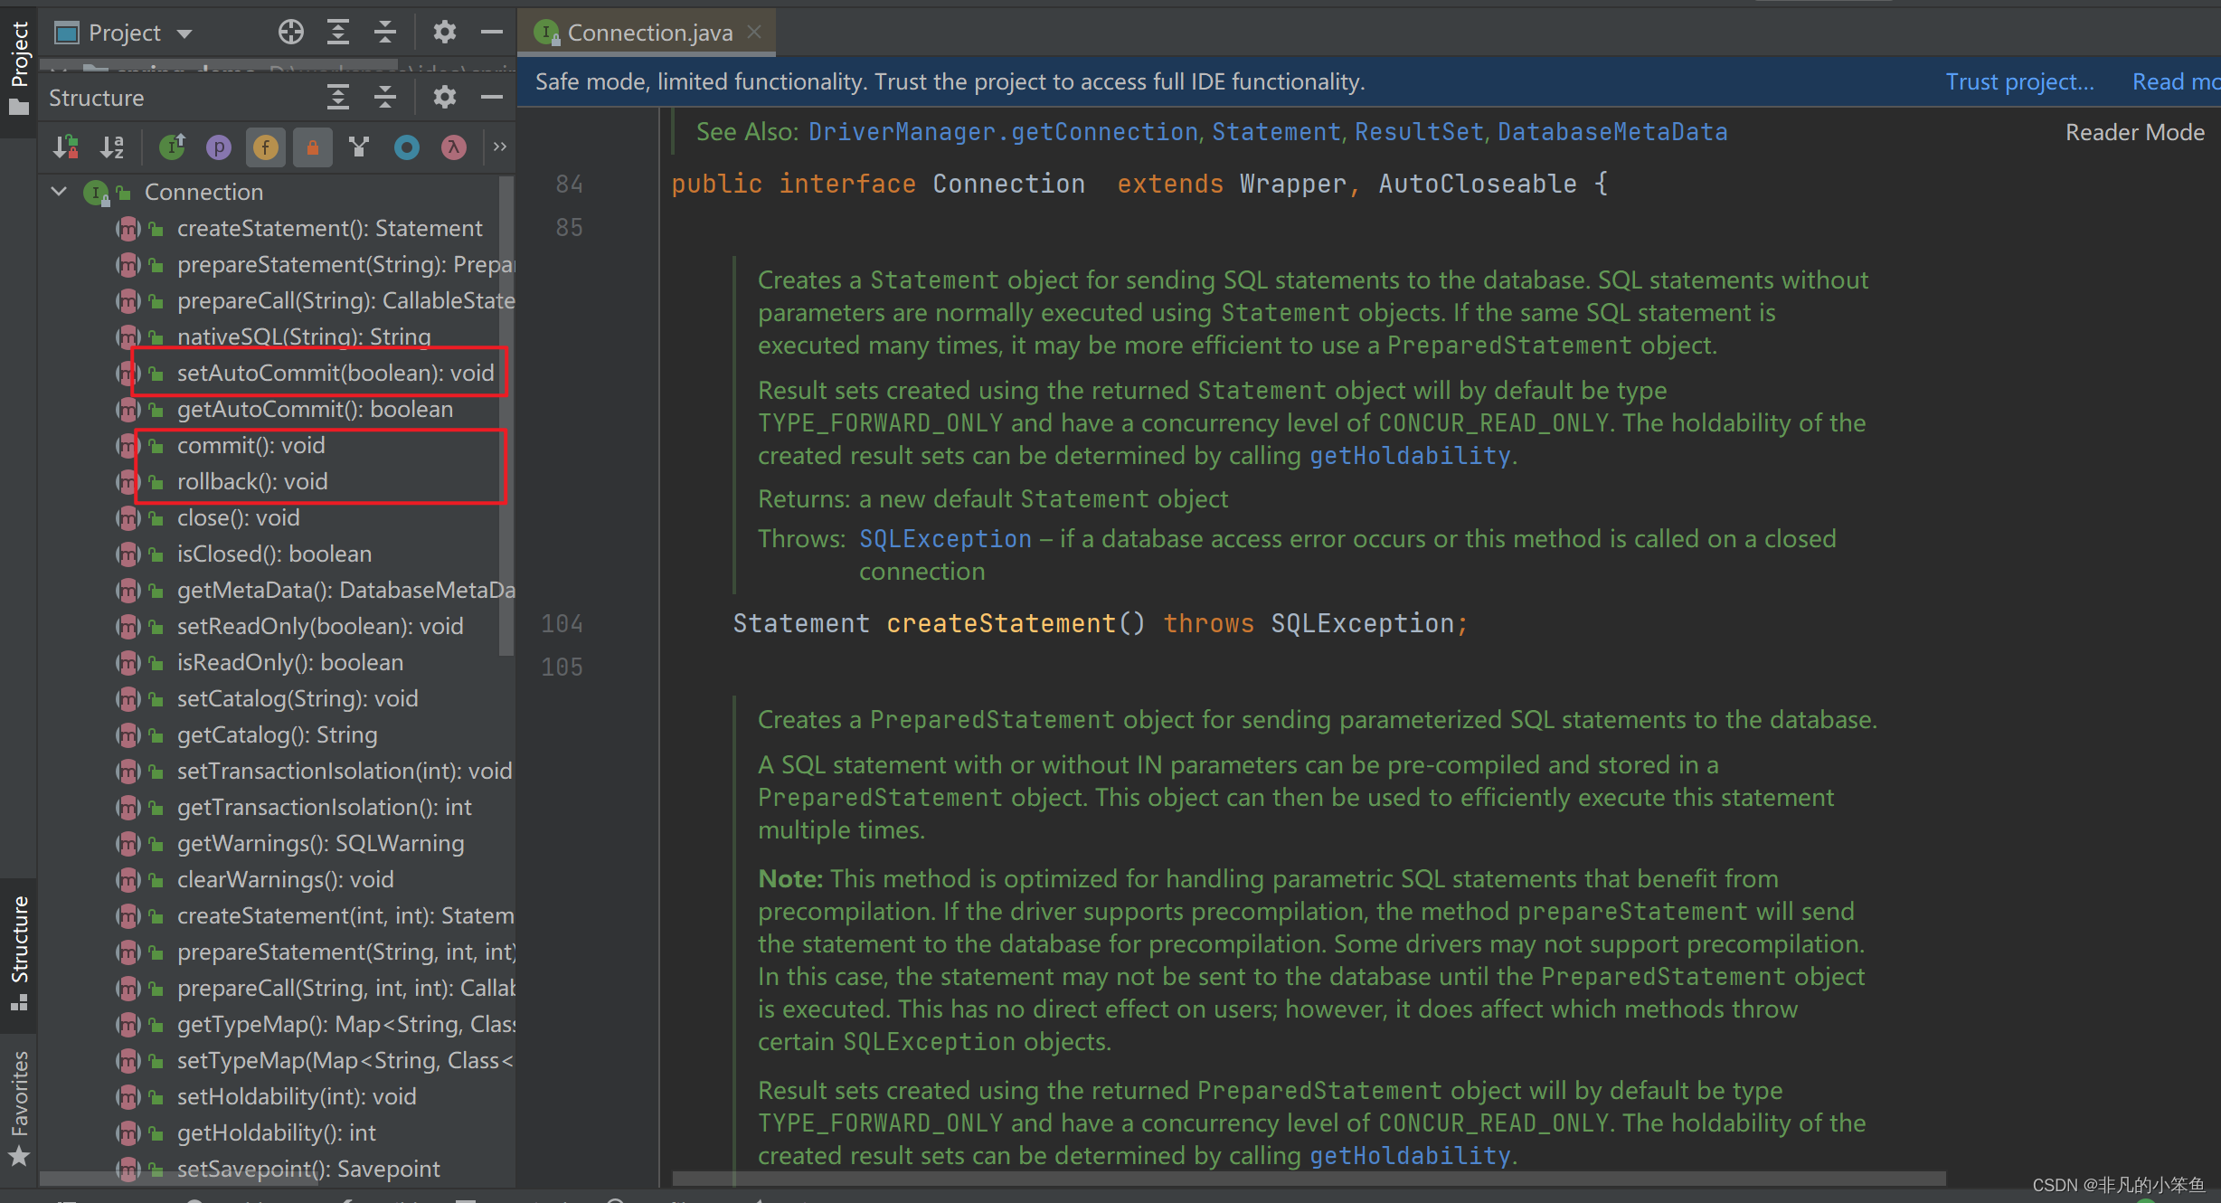This screenshot has height=1203, width=2221.
Task: Click line number 104 in gutter
Action: click(x=562, y=624)
